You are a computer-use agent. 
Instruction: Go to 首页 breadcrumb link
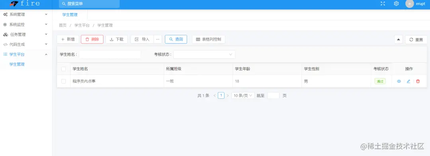tap(63, 25)
